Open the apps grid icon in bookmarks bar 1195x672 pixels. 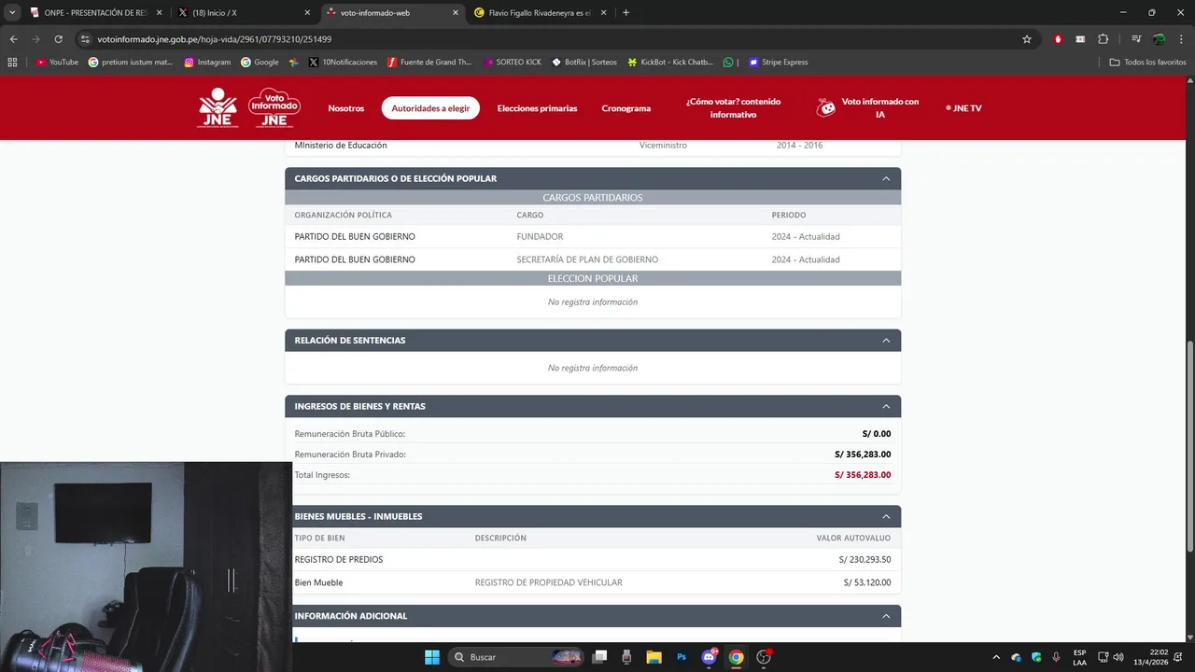click(x=12, y=62)
